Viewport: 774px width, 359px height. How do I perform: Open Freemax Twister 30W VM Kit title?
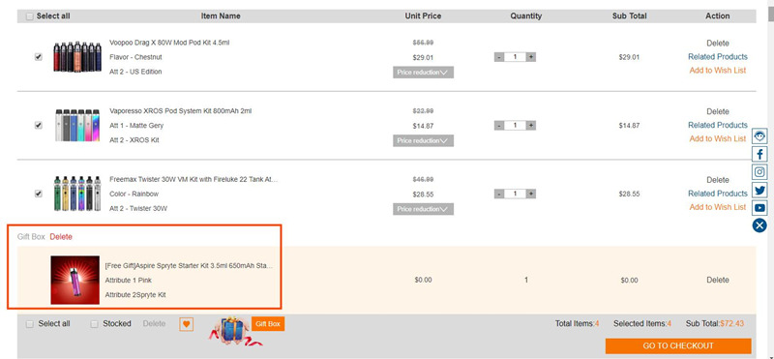193,179
